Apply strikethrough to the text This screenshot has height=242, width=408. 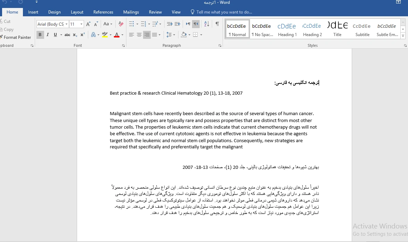[x=67, y=35]
